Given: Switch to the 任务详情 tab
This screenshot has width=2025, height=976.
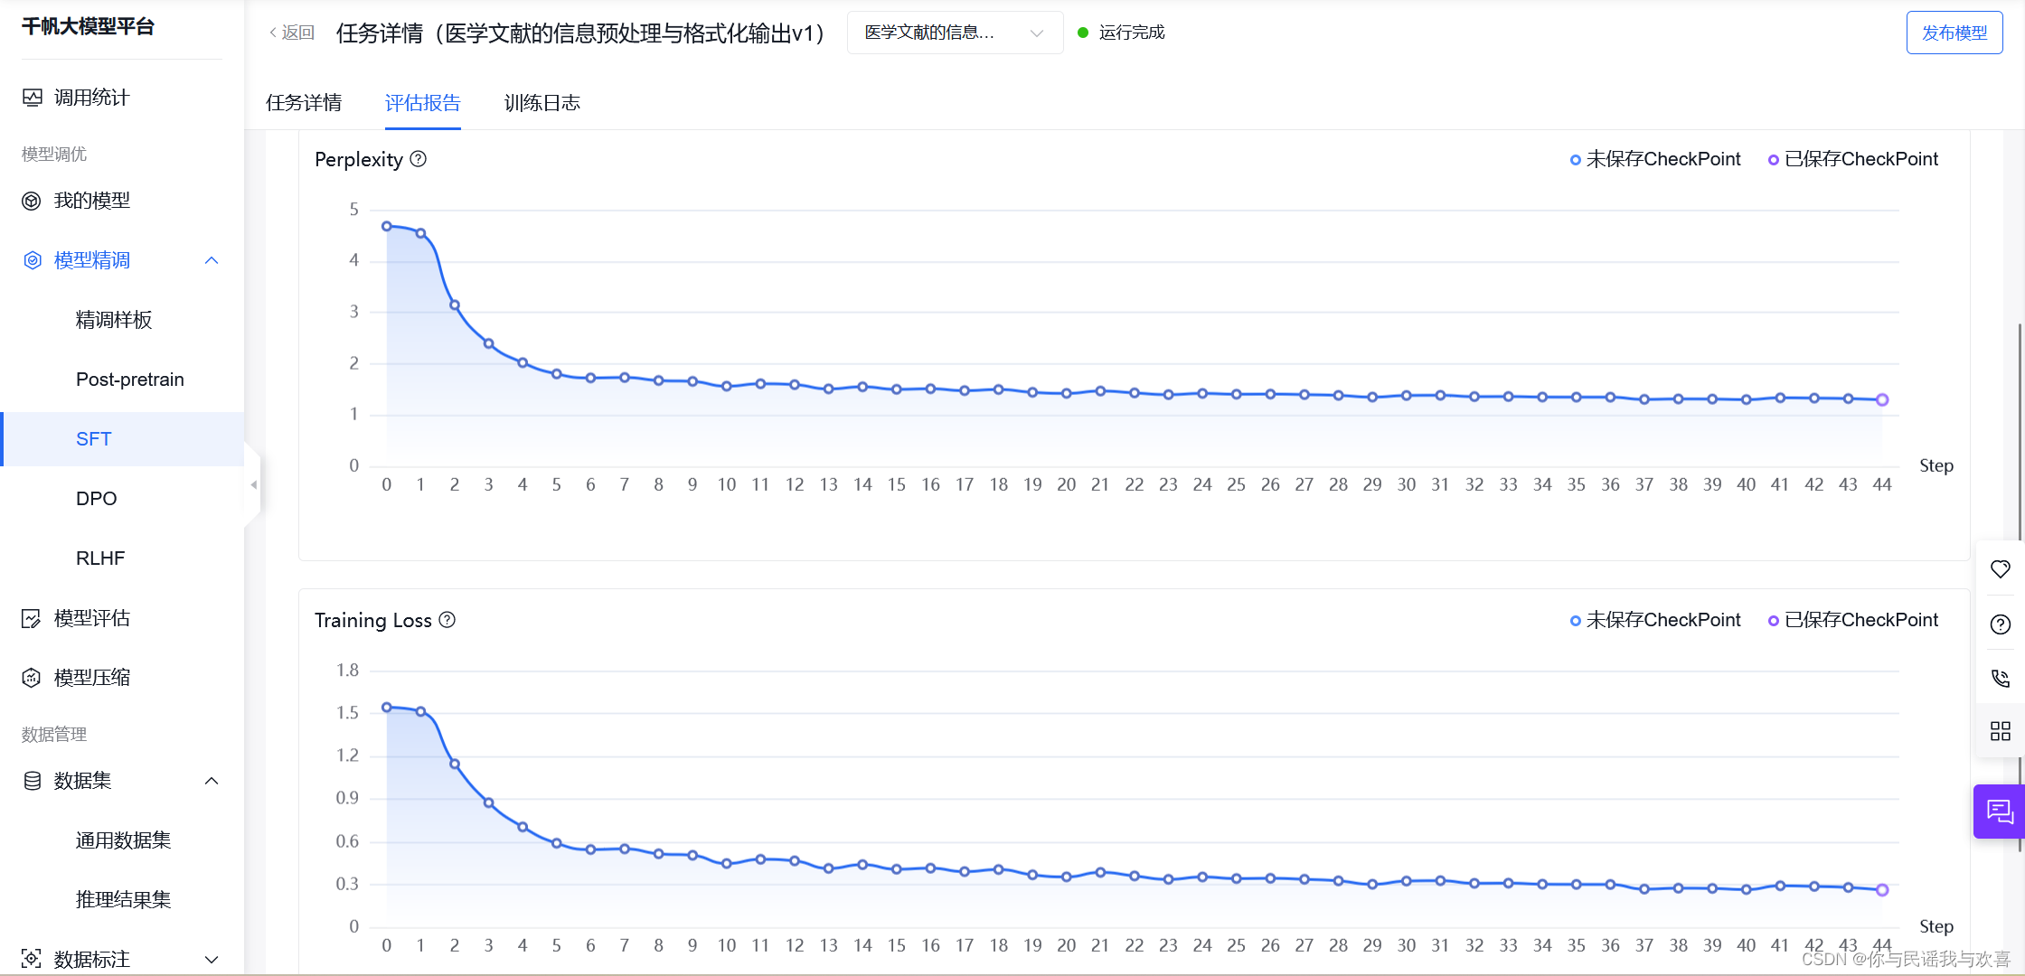Looking at the screenshot, I should (304, 103).
